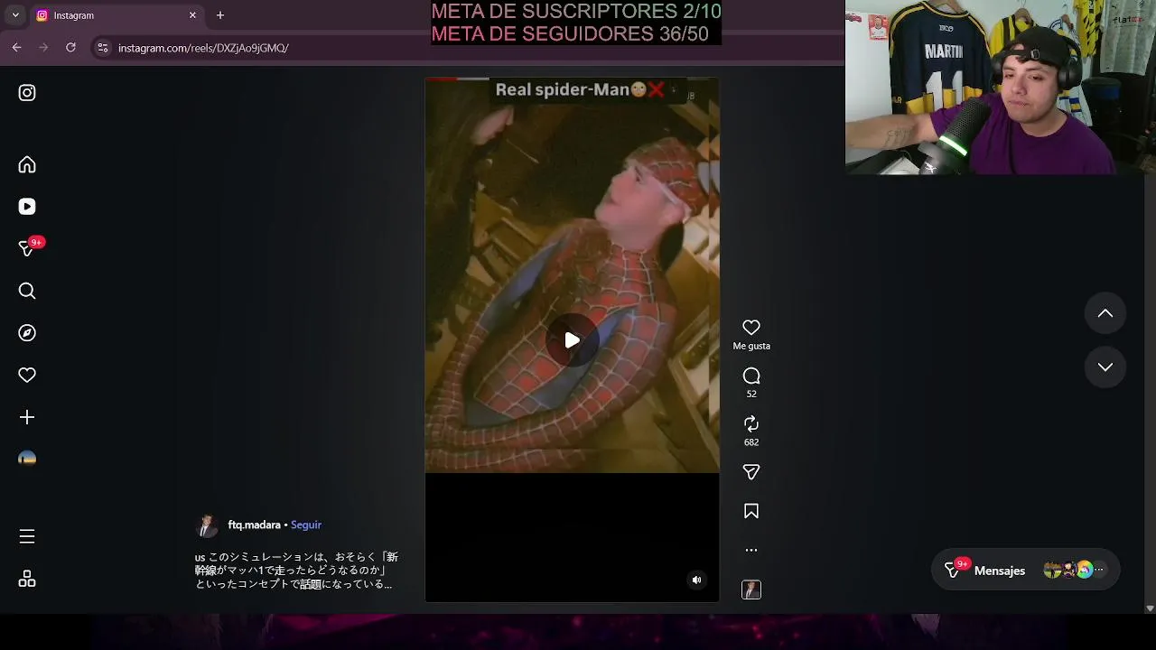Create a new post with plus icon
Screen dimensions: 1156x650
(x=27, y=417)
